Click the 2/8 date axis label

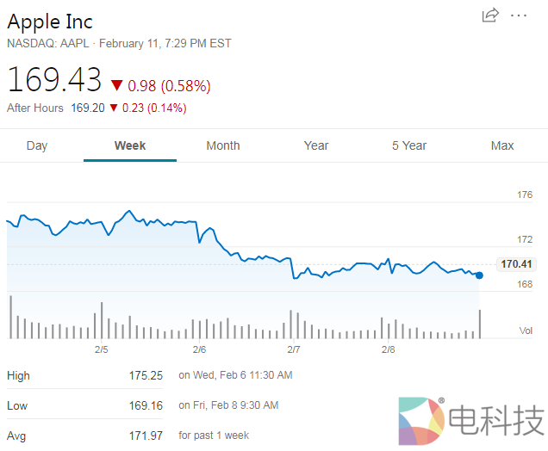(x=388, y=349)
